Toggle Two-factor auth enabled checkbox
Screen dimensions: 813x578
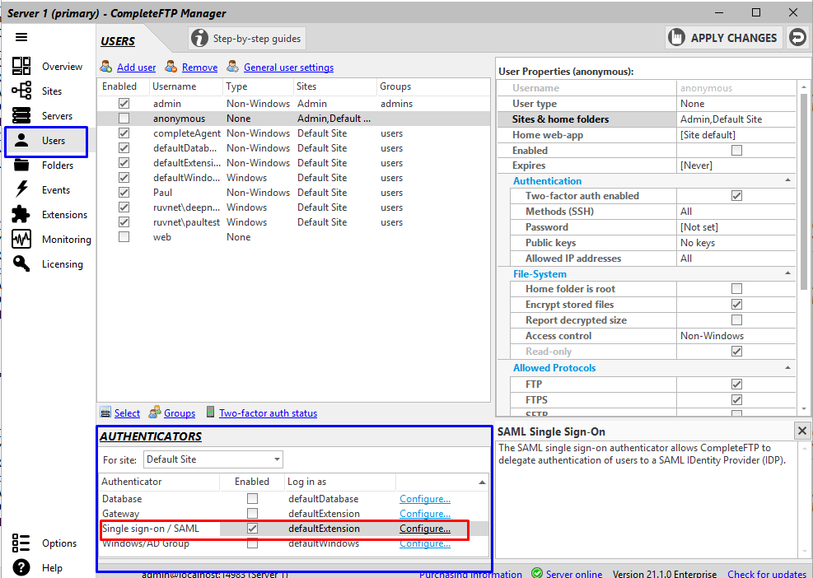pyautogui.click(x=736, y=196)
